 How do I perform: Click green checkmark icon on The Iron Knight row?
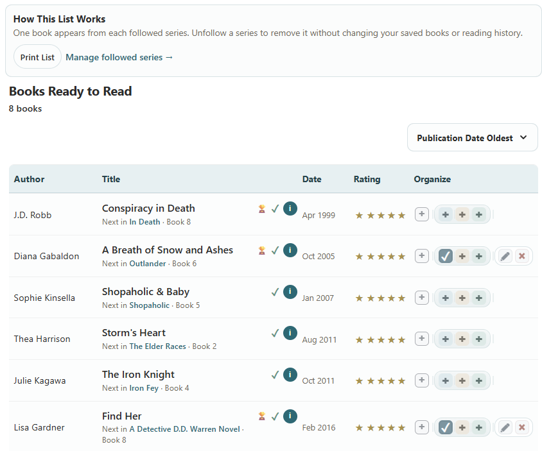pyautogui.click(x=275, y=375)
